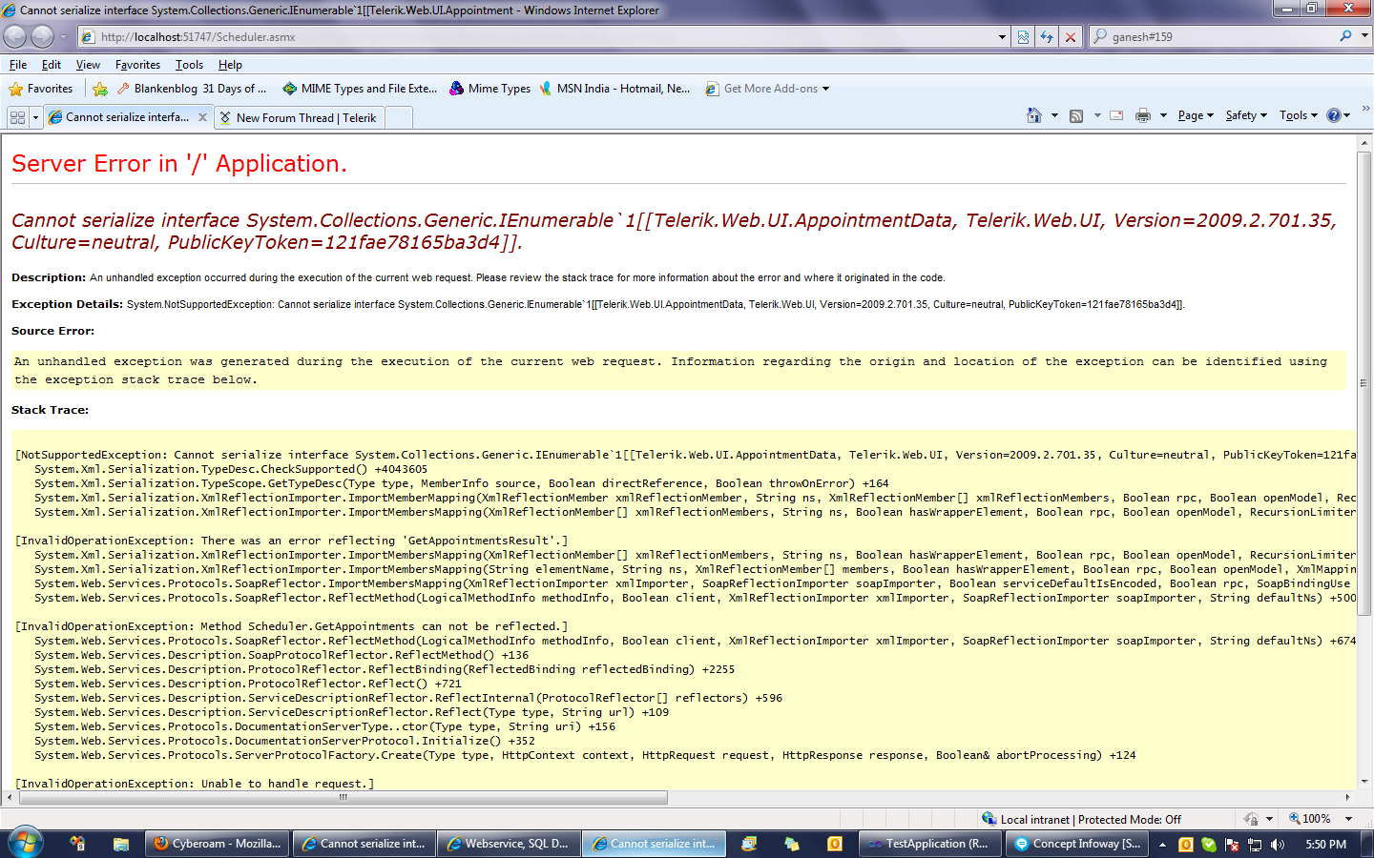Click the browser Forward arrow button

click(x=43, y=36)
